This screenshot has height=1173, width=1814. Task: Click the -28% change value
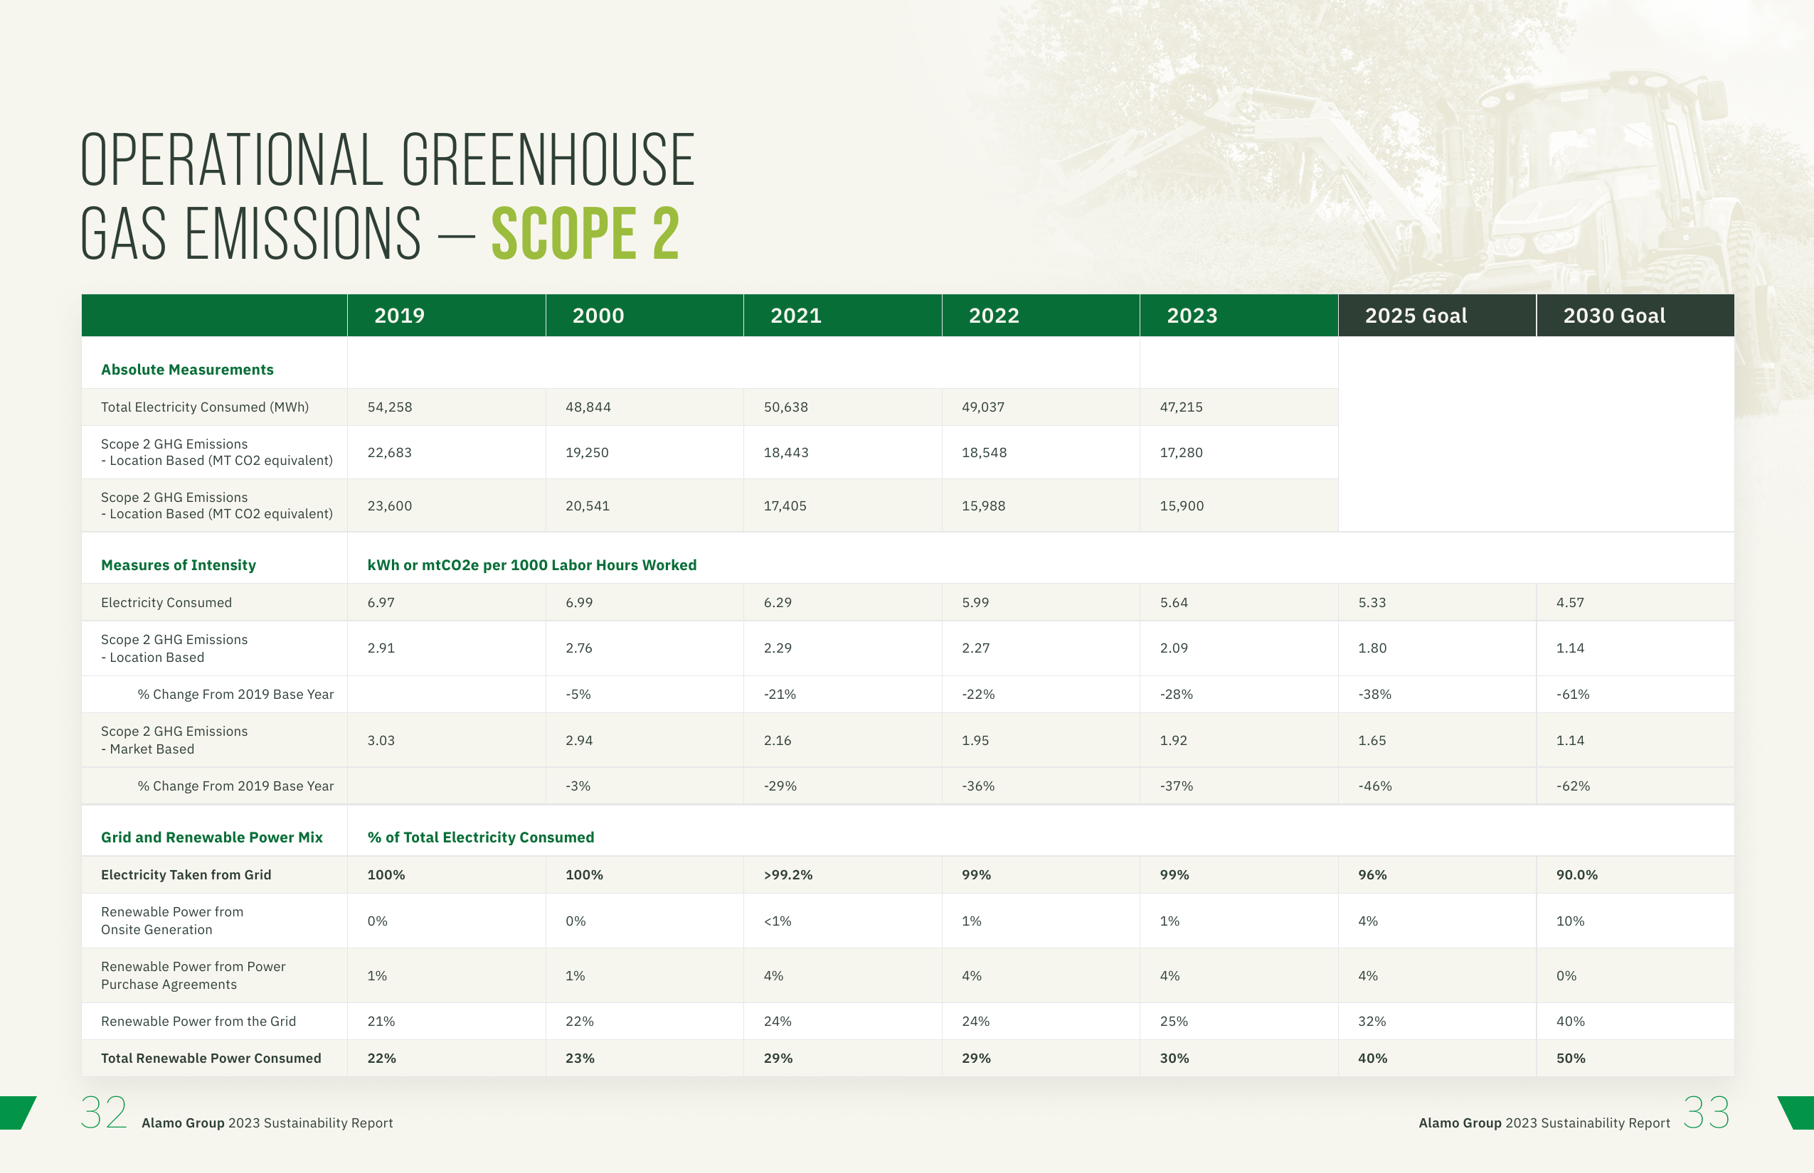point(1176,695)
